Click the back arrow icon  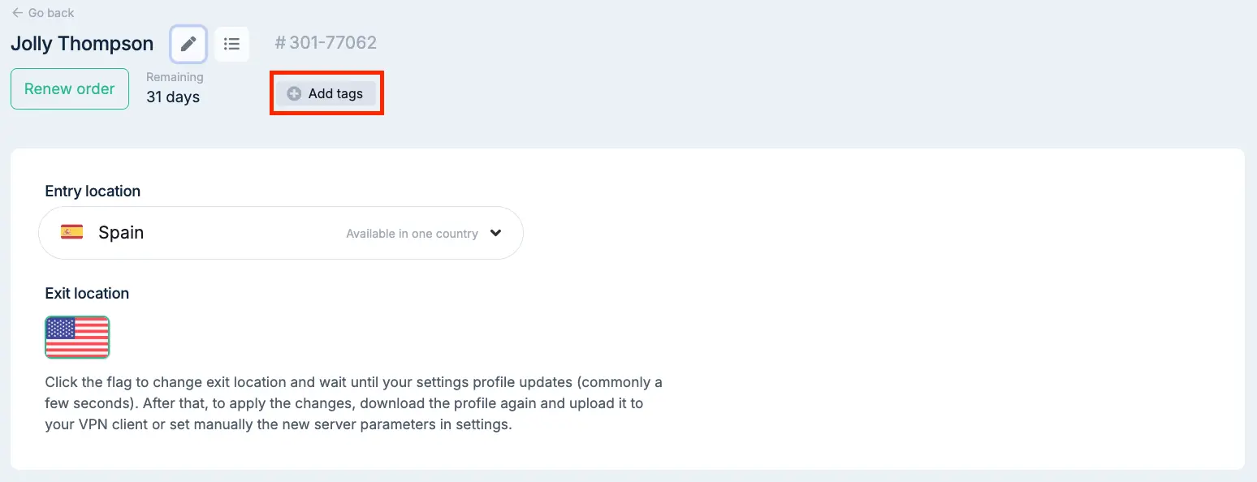tap(17, 13)
